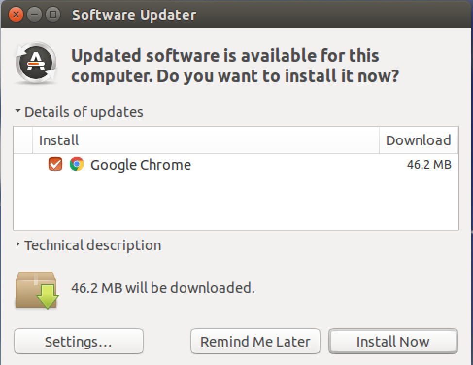Collapse the Details of updates section
Image resolution: width=473 pixels, height=365 pixels.
pos(17,112)
